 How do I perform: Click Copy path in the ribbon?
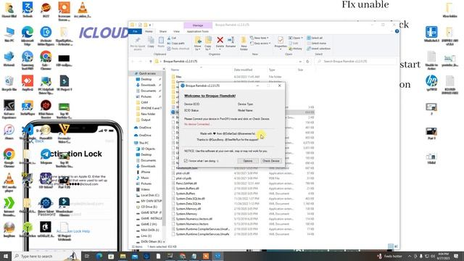pyautogui.click(x=175, y=43)
